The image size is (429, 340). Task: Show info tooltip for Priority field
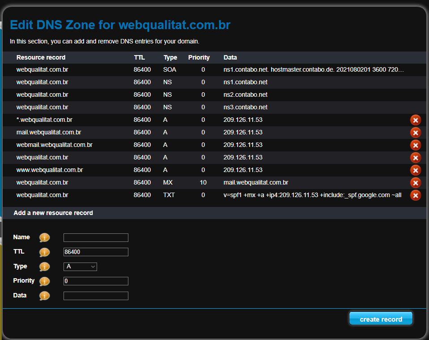44,281
